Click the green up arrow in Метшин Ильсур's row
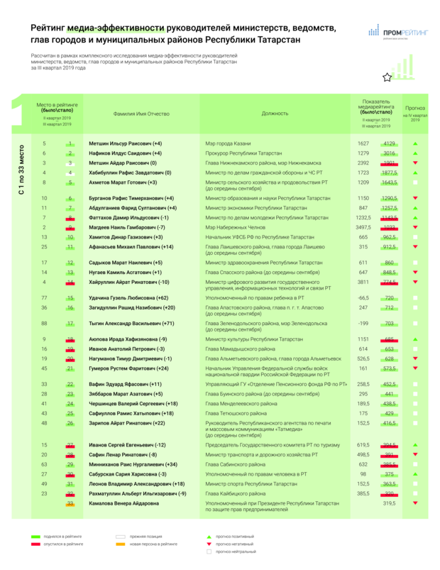The image size is (440, 570). 415,144
